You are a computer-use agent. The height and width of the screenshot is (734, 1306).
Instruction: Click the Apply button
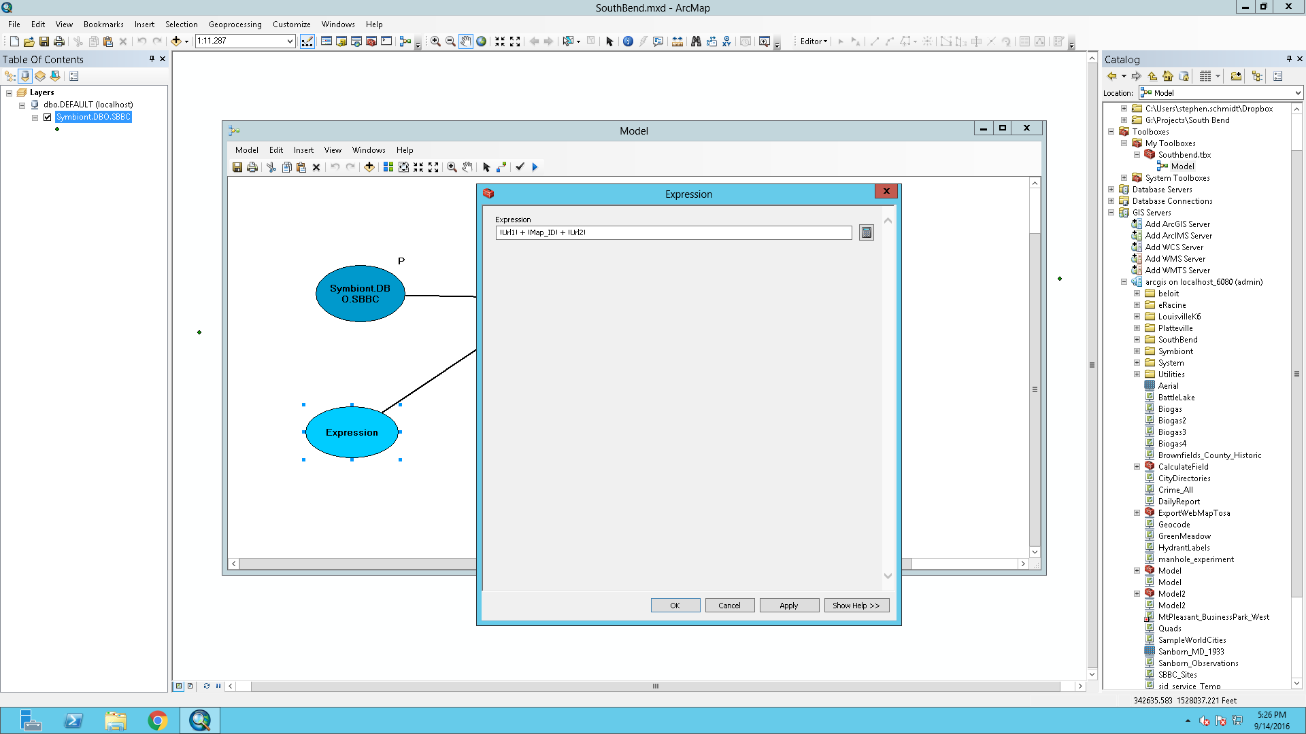coord(789,606)
